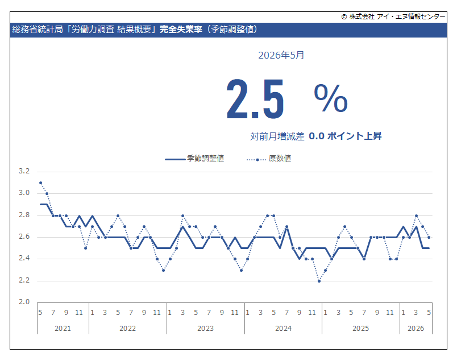Click the lowest 原数値 data point at 2.2
The image size is (457, 361).
coord(319,281)
